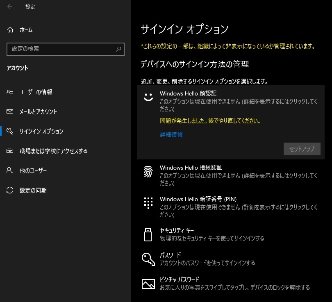Click the 設定の検索 search field
This screenshot has width=332, height=302.
pos(66,49)
